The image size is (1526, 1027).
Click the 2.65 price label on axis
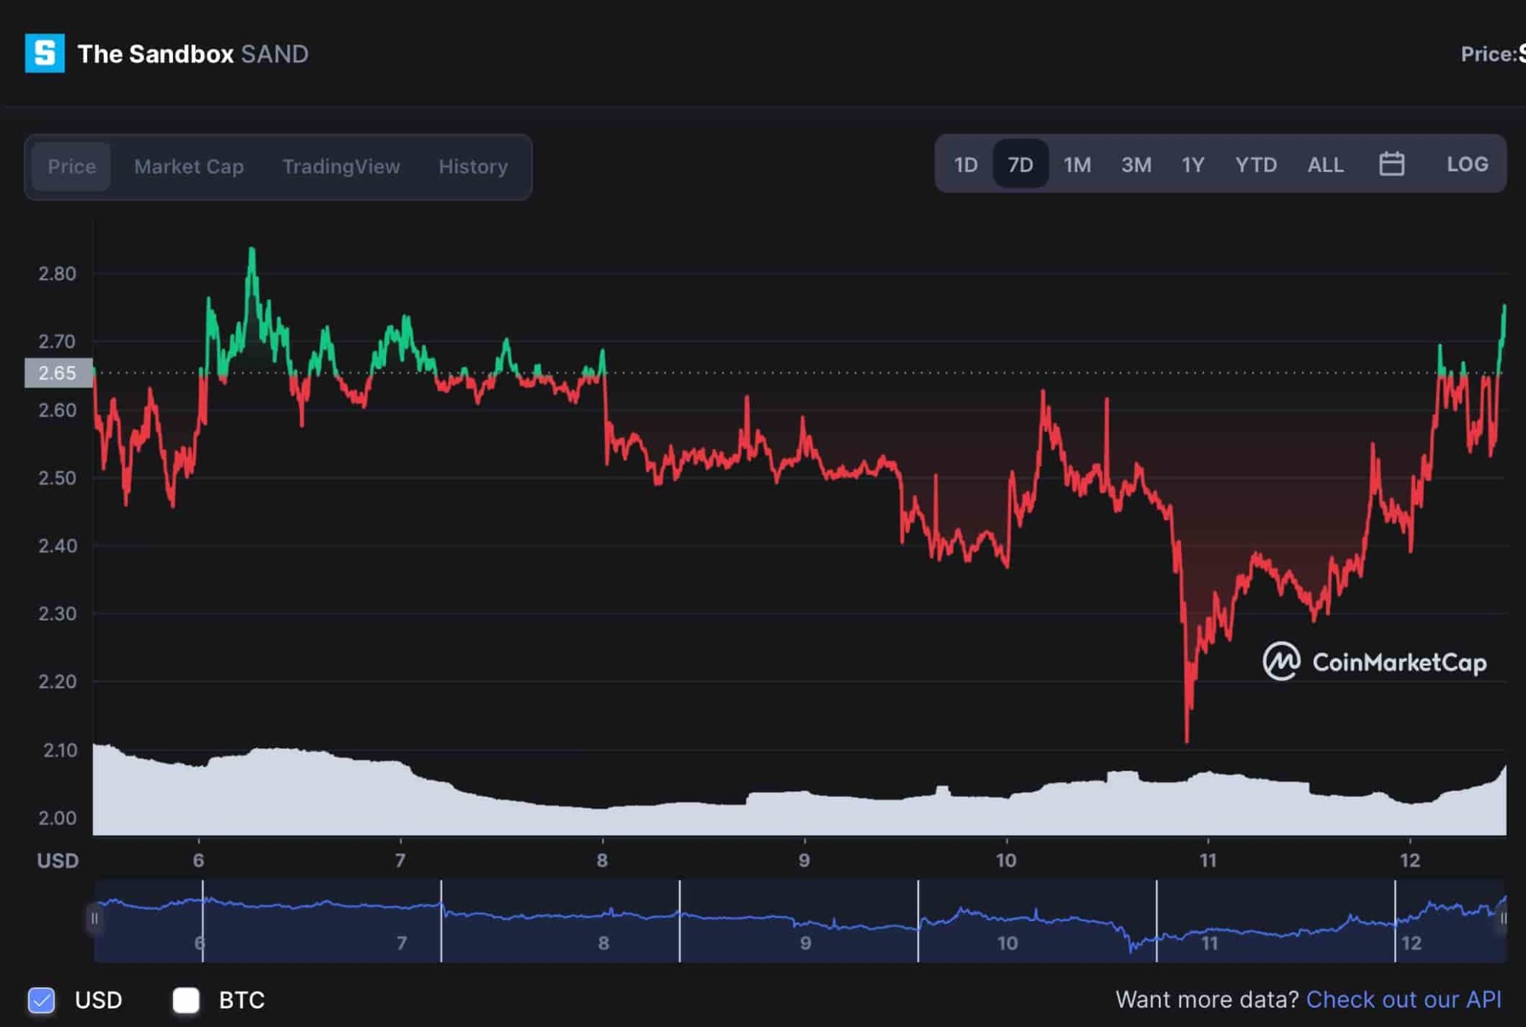pos(58,372)
